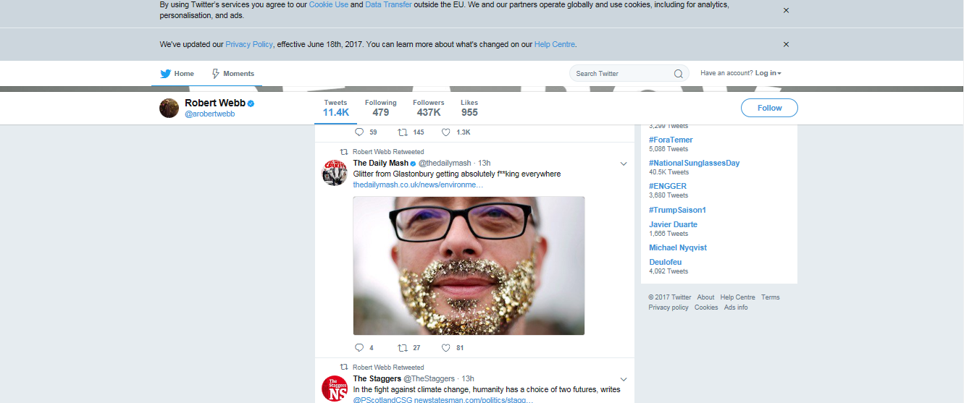Screen dimensions: 964x403
Task: Open dropdown caret on Daily Mash tweet
Action: (624, 164)
